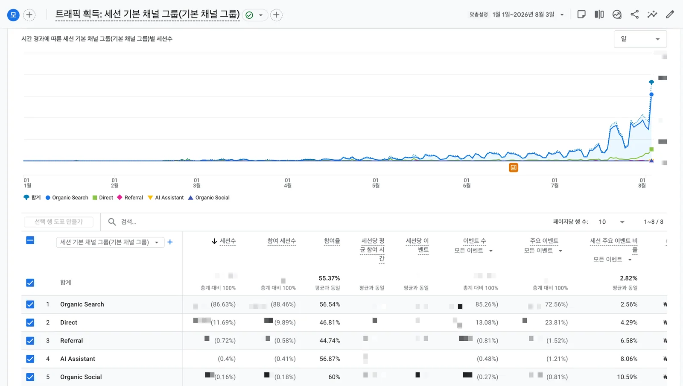
Task: Click the '참여 세션수' column header
Action: click(x=282, y=241)
